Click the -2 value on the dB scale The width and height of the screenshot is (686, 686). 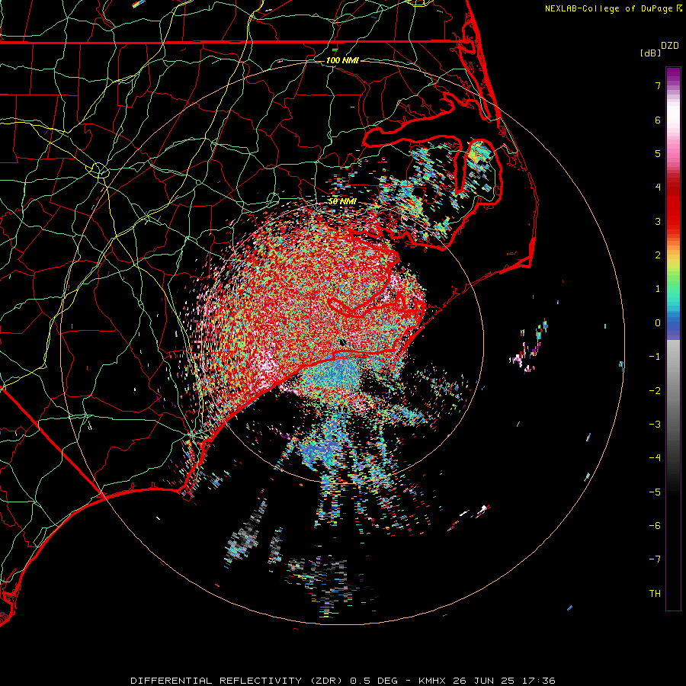(655, 391)
